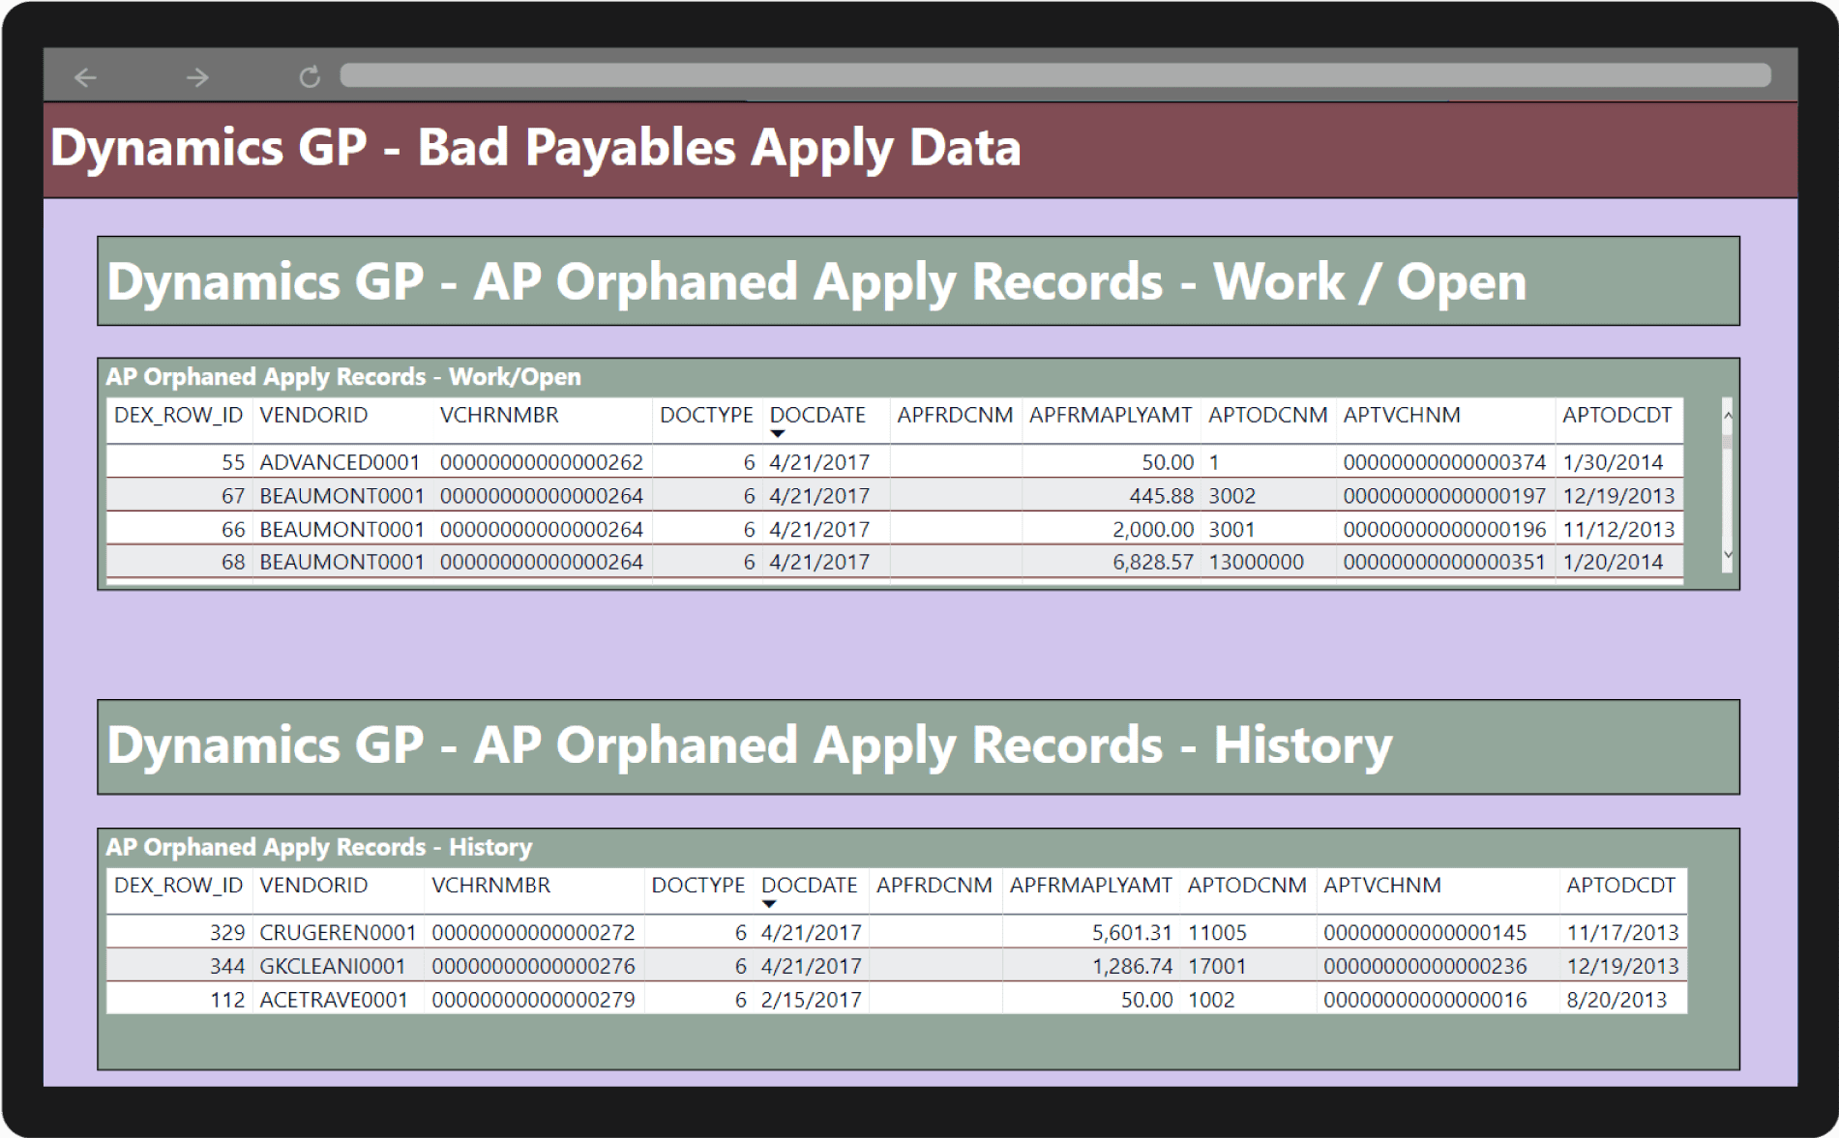This screenshot has height=1138, width=1839.
Task: Sort Work/Open table by APTVCHNM header
Action: point(1401,415)
